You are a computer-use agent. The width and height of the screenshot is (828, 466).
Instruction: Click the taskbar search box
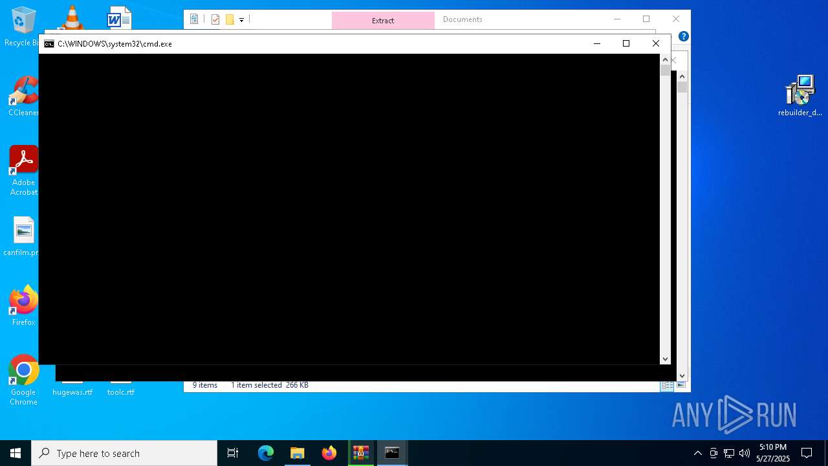click(x=124, y=453)
